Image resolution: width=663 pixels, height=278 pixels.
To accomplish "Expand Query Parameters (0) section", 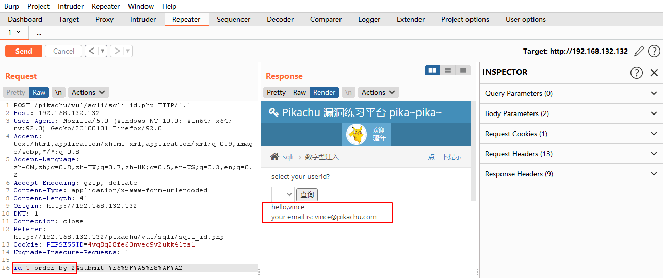I will click(x=571, y=93).
